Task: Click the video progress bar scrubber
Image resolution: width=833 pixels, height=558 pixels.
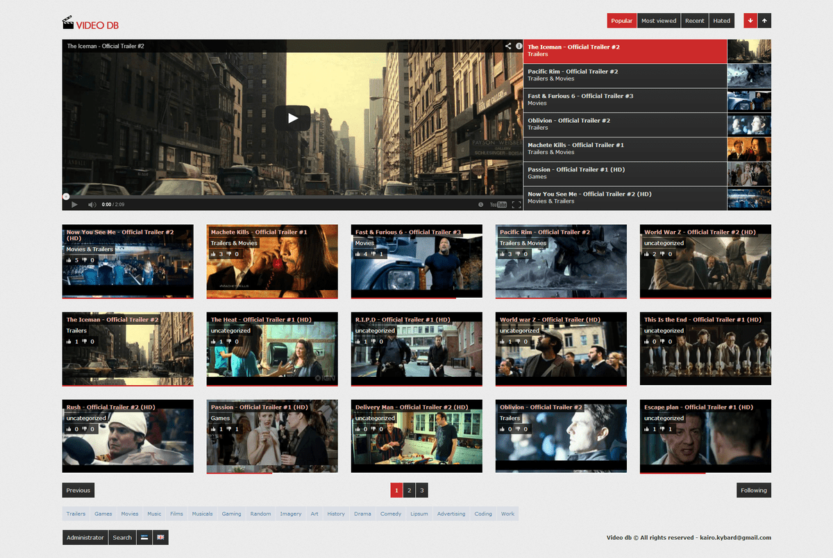Action: (66, 196)
